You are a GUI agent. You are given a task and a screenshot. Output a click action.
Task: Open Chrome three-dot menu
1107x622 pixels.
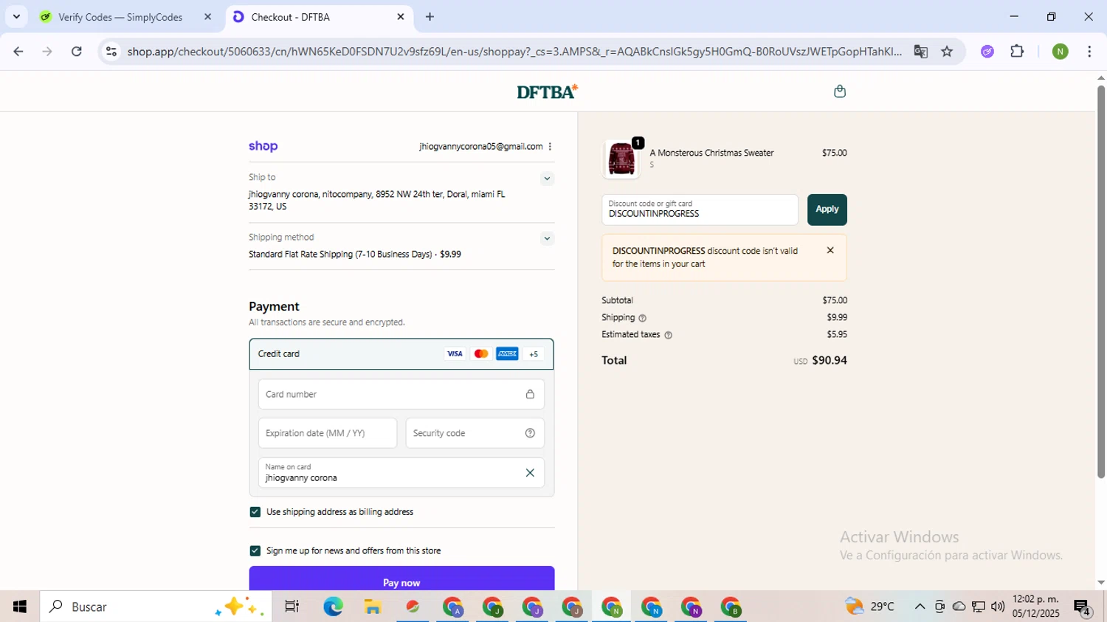tap(1089, 51)
